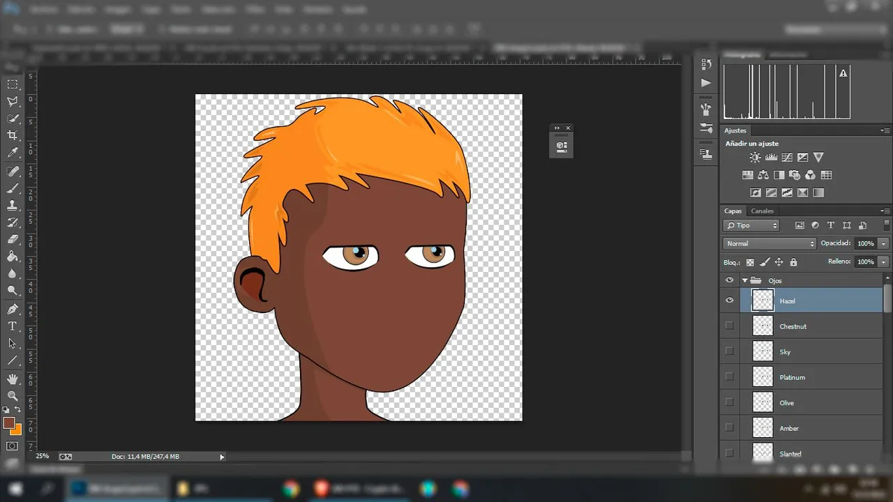
Task: Collapse the Ojos group
Action: pos(744,280)
